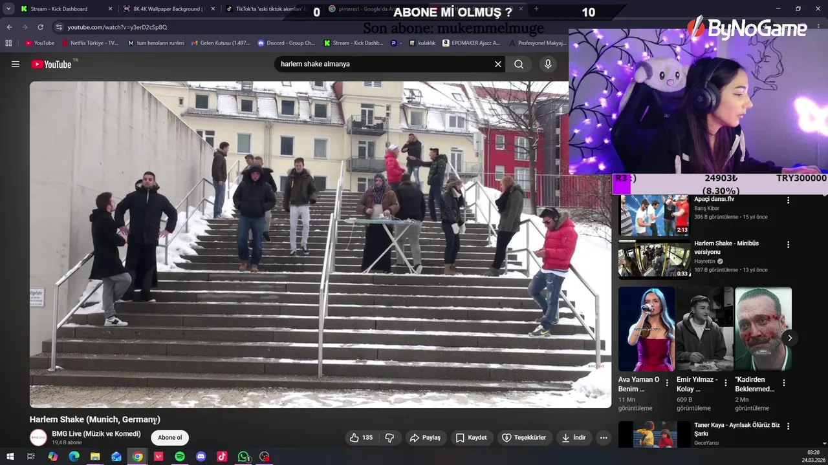The width and height of the screenshot is (828, 465).
Task: Share the video via Paylaş
Action: tap(426, 438)
